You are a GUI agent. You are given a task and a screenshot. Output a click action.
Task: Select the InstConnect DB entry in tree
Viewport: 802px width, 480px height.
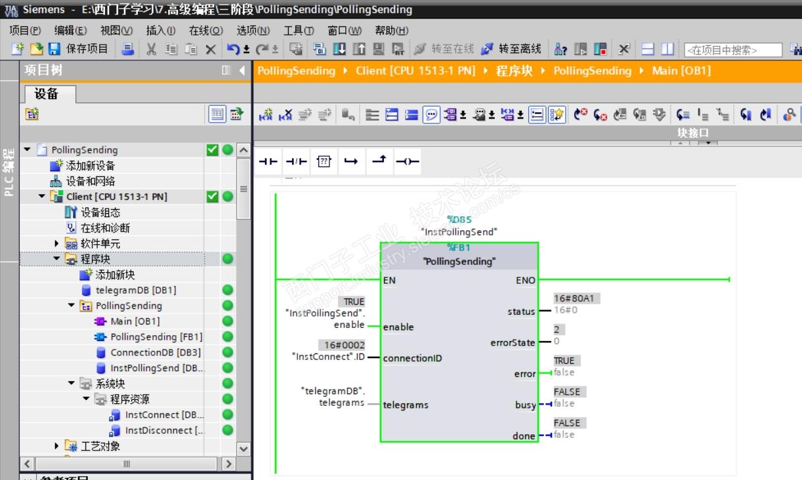click(x=157, y=414)
